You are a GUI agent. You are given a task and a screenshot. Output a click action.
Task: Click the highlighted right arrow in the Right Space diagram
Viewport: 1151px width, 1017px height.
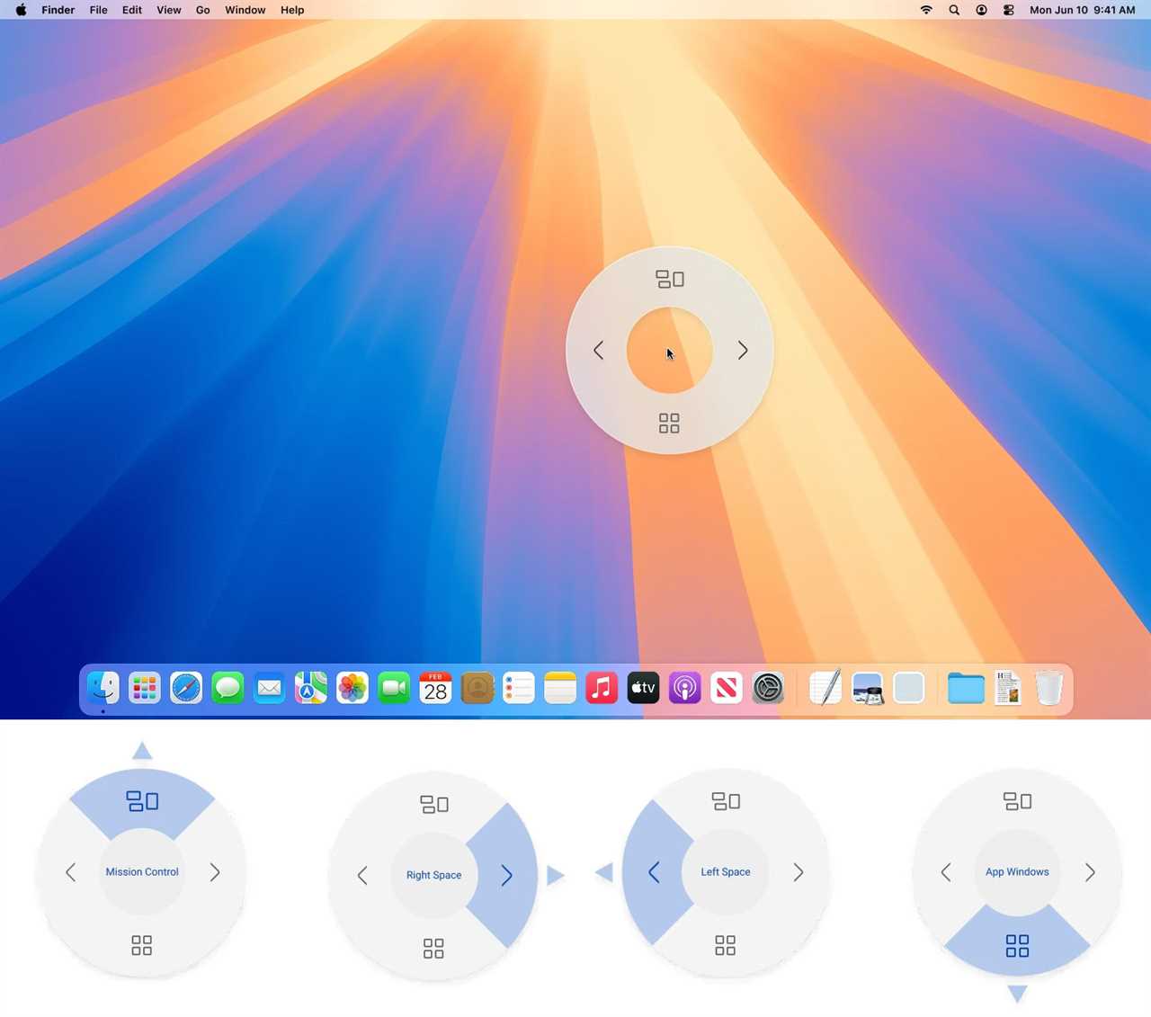[506, 875]
